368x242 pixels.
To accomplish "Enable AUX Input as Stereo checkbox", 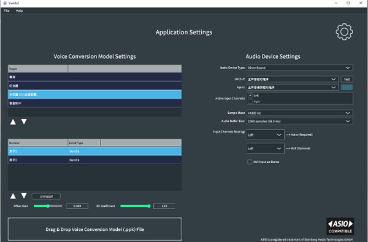I will pyautogui.click(x=250, y=162).
